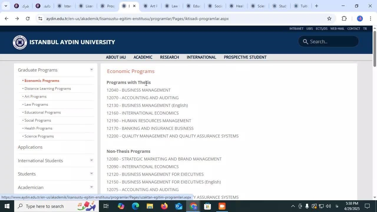Expand the Students sidebar section
Viewport: 377px width, 212px height.
tap(91, 174)
